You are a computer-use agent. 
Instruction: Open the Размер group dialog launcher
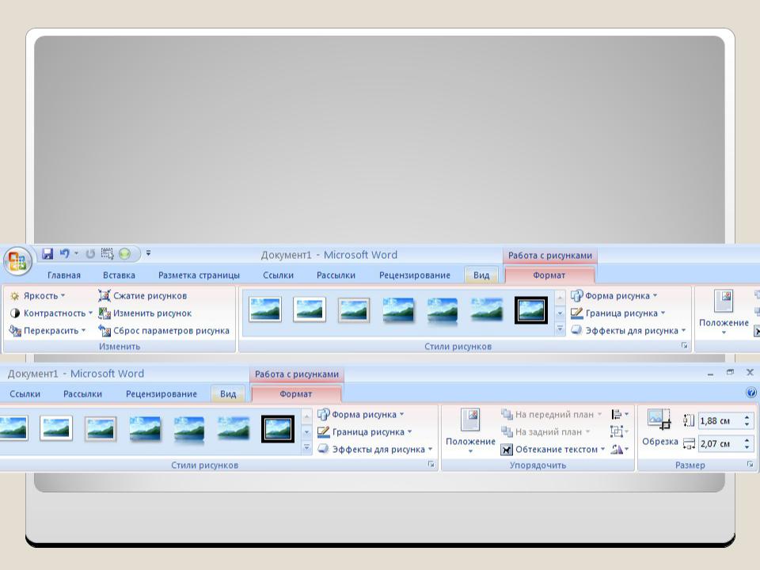pyautogui.click(x=750, y=465)
